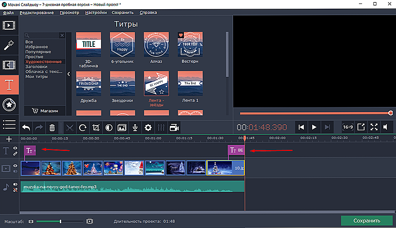
Task: Open the Import media tab
Action: (x=9, y=25)
